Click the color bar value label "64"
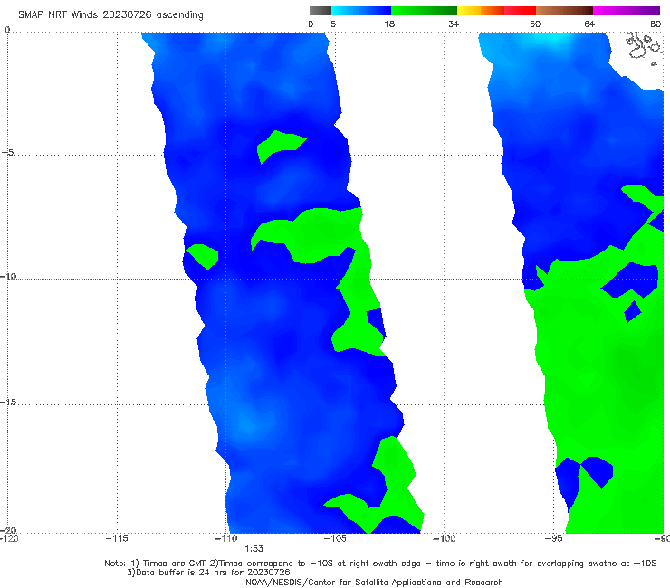The width and height of the screenshot is (670, 588). (x=589, y=24)
